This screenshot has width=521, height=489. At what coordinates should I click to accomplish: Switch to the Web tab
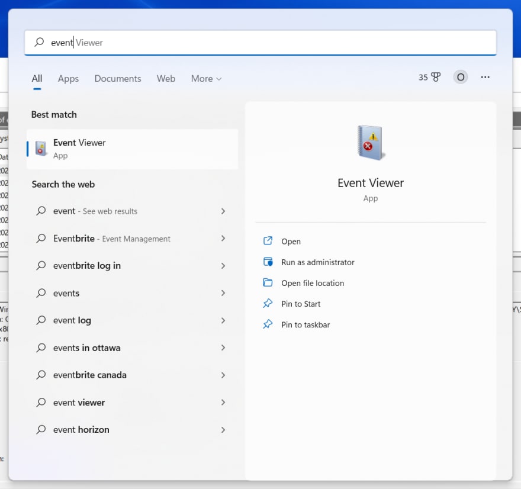click(166, 79)
